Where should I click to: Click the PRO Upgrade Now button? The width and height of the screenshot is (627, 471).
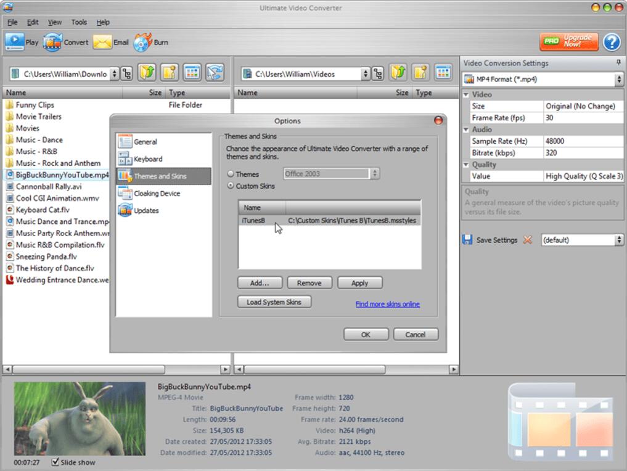coord(569,41)
